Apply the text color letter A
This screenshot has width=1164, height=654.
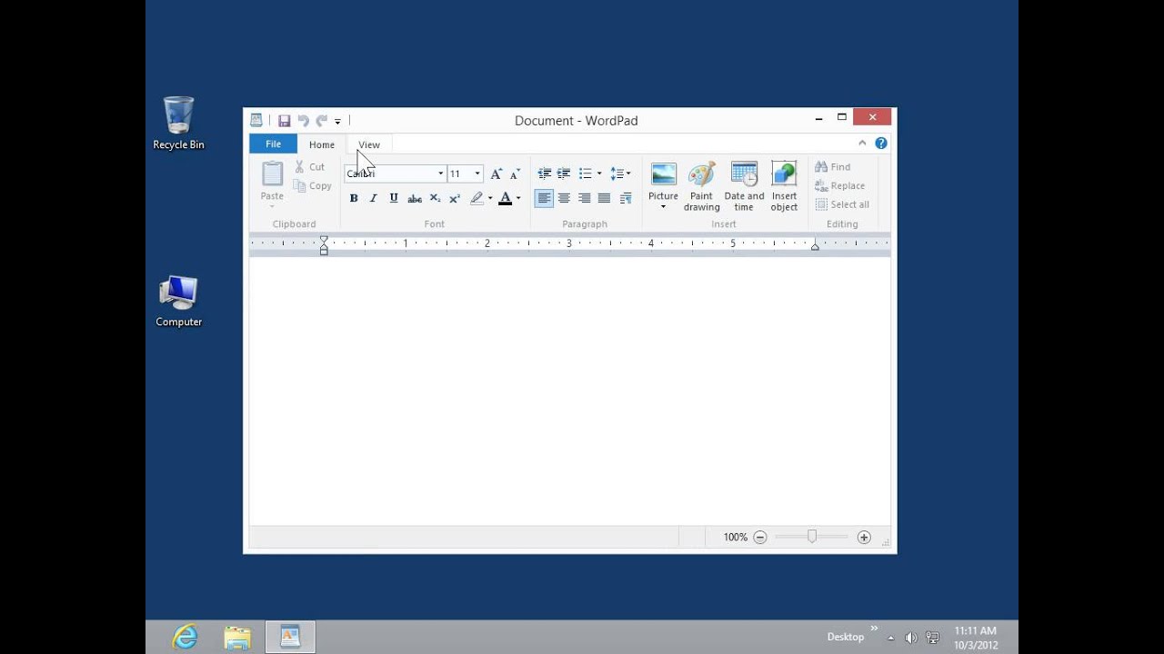pyautogui.click(x=505, y=198)
